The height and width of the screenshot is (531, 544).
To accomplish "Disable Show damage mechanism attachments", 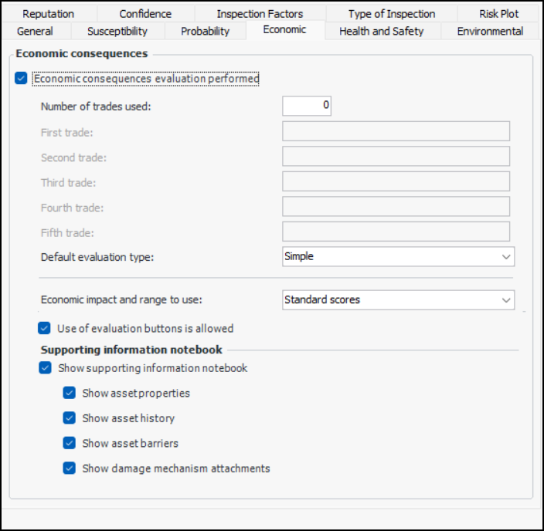I will (70, 468).
